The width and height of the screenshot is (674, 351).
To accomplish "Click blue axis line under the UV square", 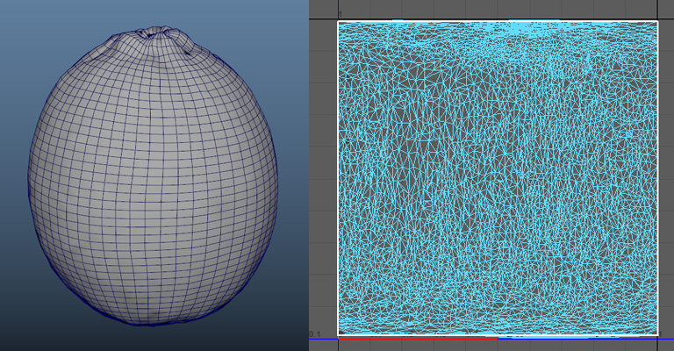I will click(x=579, y=337).
